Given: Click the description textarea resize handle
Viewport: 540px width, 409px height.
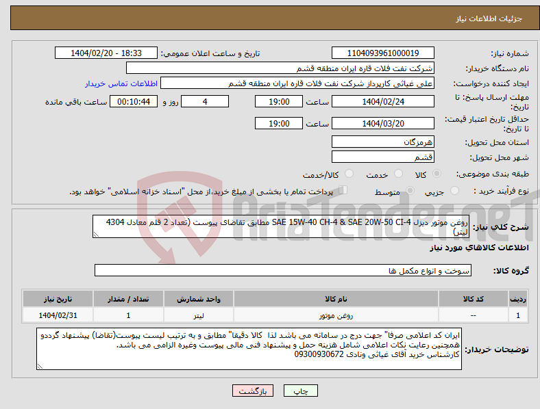Looking at the screenshot, I should coord(96,235).
